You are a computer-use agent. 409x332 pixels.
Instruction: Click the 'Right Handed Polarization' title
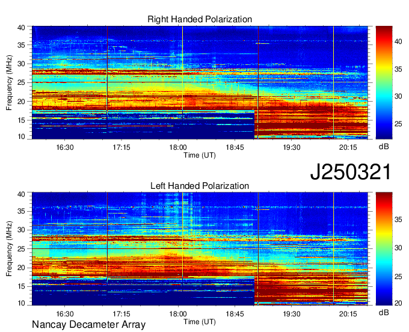(200, 19)
